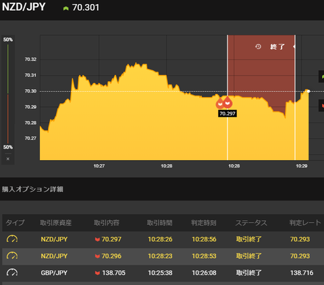
Task: Click 取引終了 status in 10:28:26 row
Action: coord(249,239)
